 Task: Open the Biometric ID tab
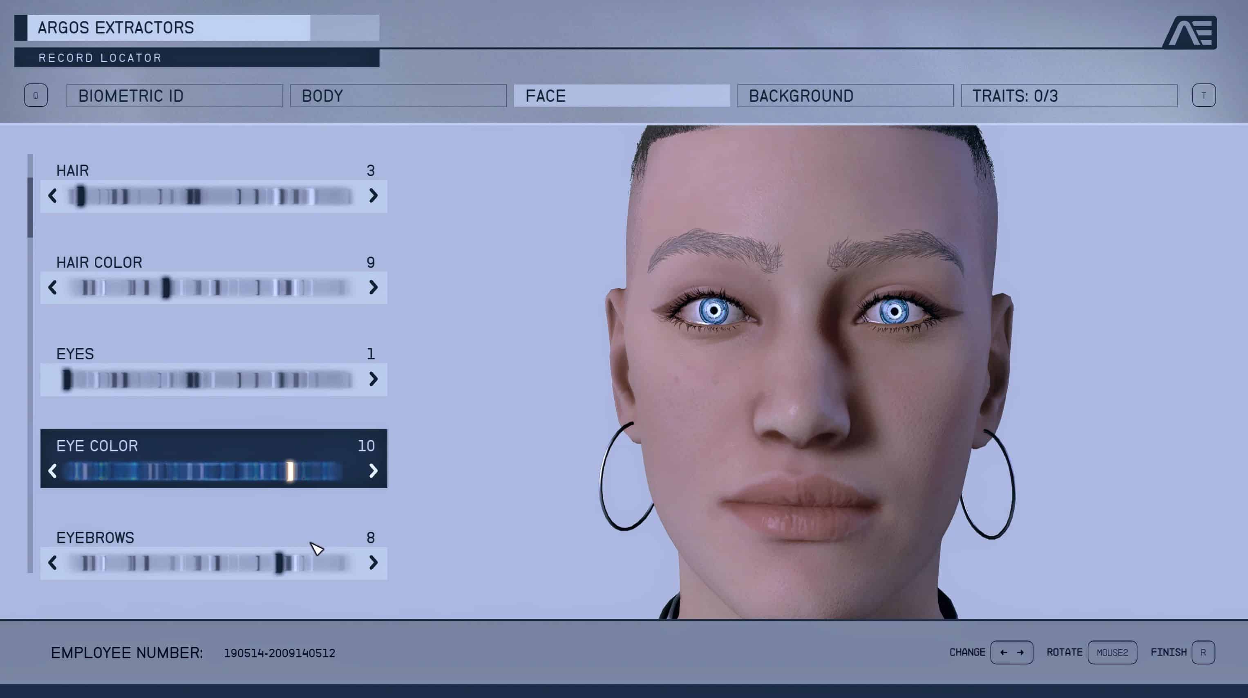point(174,96)
